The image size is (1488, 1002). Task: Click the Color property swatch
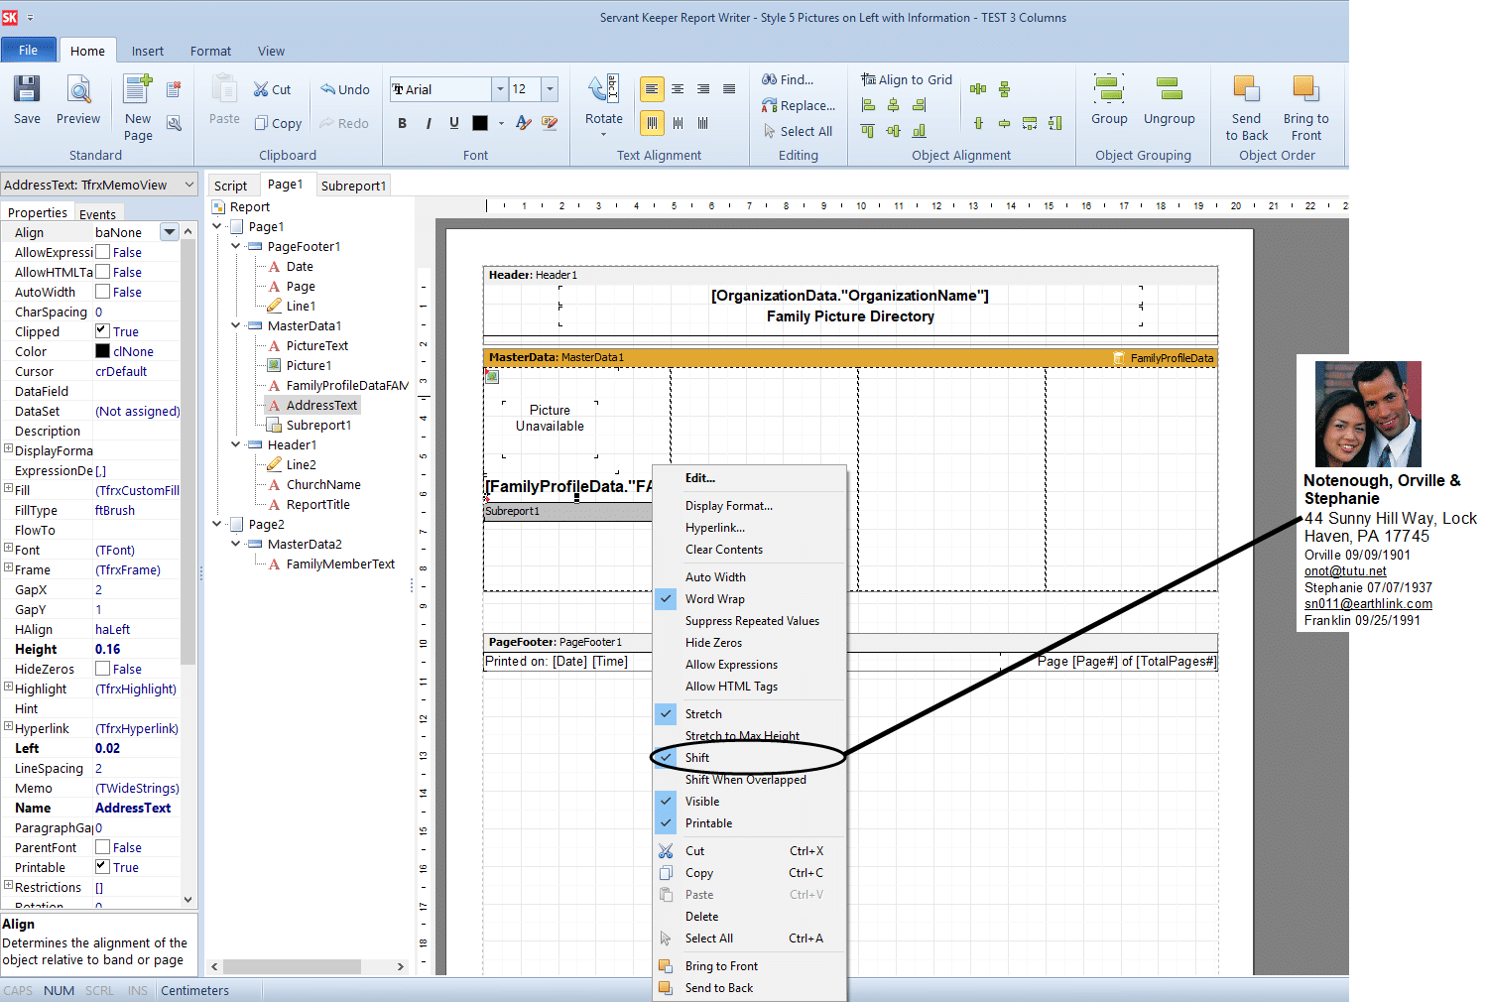click(104, 350)
